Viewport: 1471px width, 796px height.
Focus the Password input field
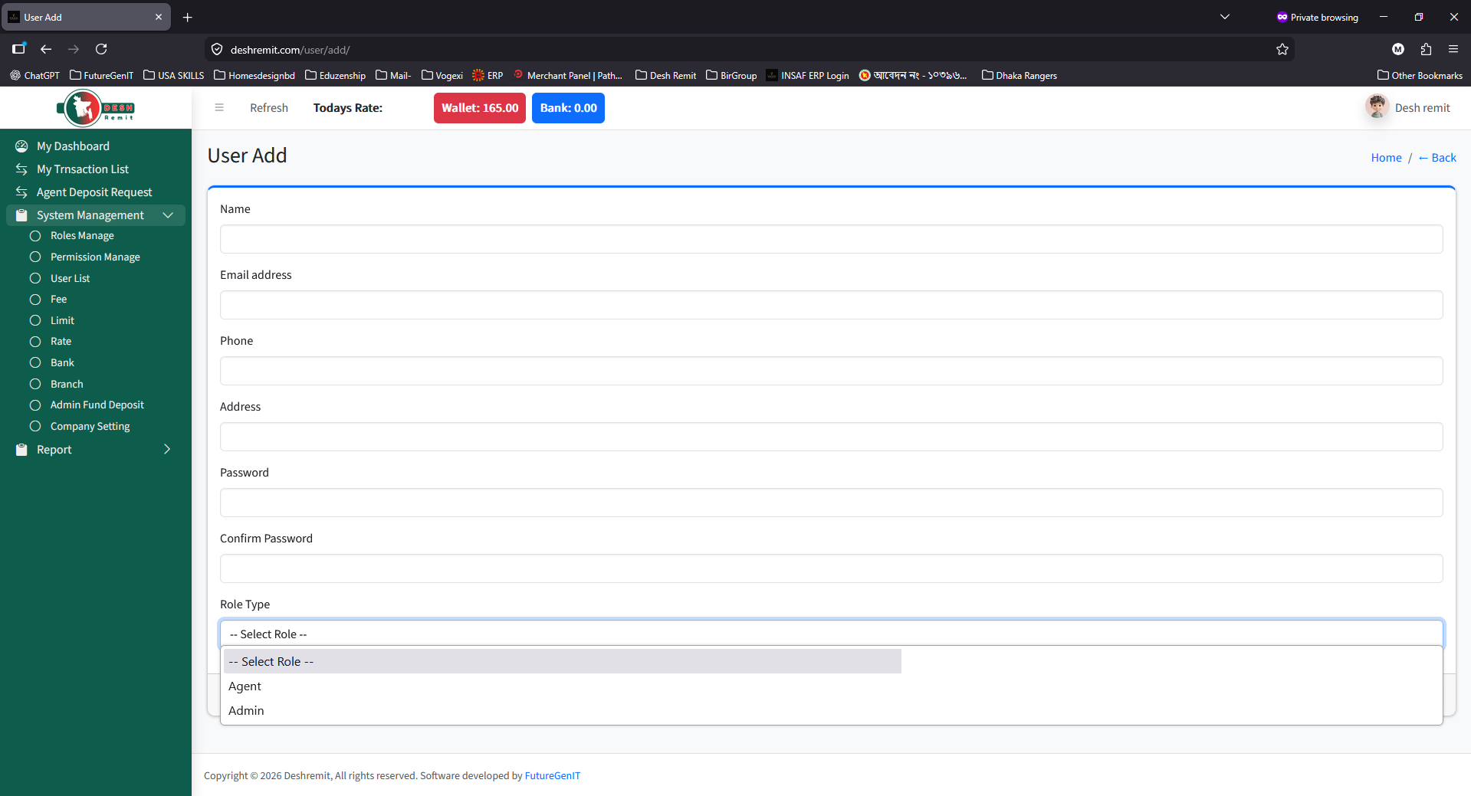coord(831,503)
